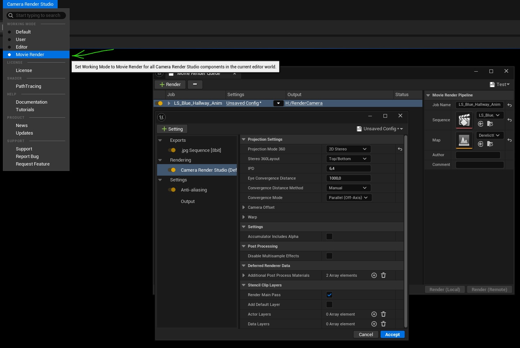The width and height of the screenshot is (520, 348).
Task: Open the Test preset save menu
Action: click(500, 85)
